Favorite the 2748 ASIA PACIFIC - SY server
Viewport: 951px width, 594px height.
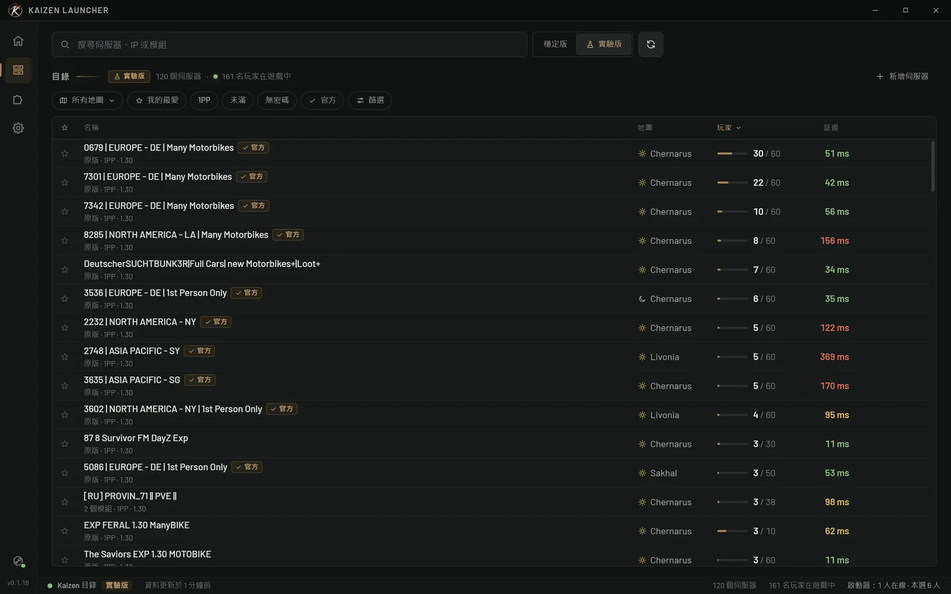coord(65,357)
